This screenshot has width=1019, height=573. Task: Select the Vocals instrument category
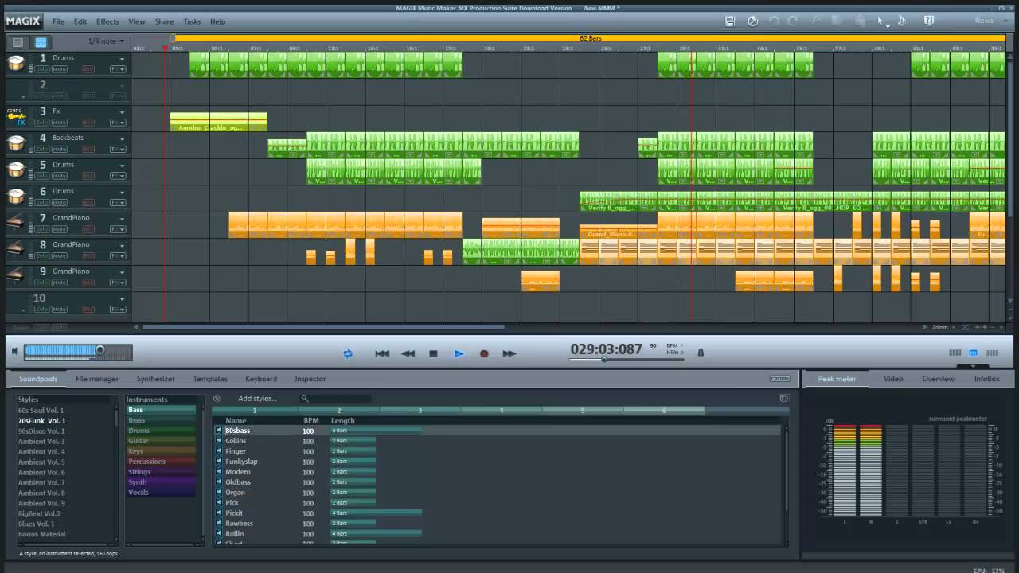tap(161, 493)
